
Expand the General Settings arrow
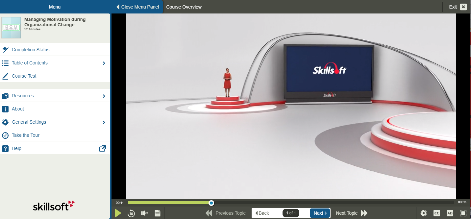point(104,122)
